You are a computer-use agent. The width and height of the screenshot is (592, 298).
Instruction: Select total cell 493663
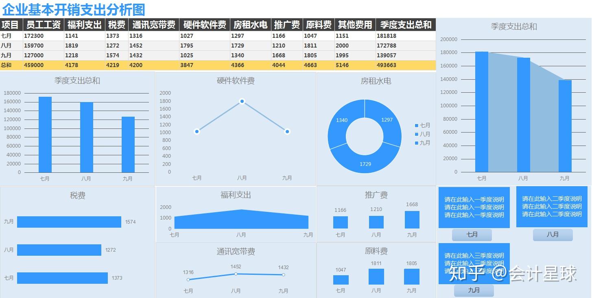pos(406,65)
